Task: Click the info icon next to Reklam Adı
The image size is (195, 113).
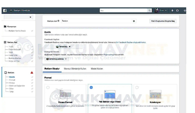Action: (58, 21)
